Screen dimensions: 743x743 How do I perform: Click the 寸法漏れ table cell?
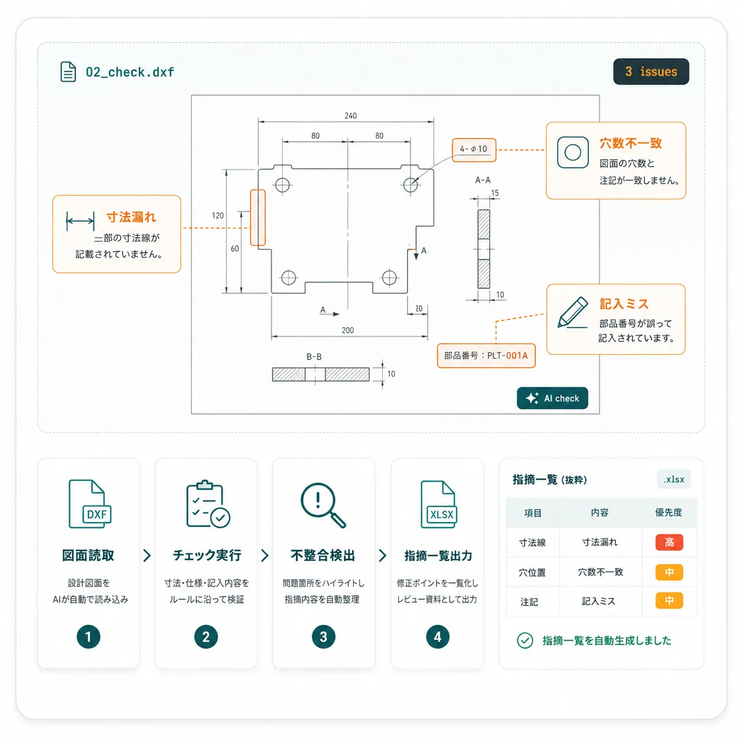(x=600, y=542)
